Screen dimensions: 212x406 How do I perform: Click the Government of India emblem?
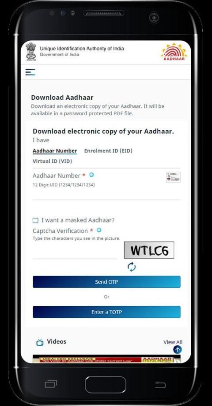(x=30, y=52)
